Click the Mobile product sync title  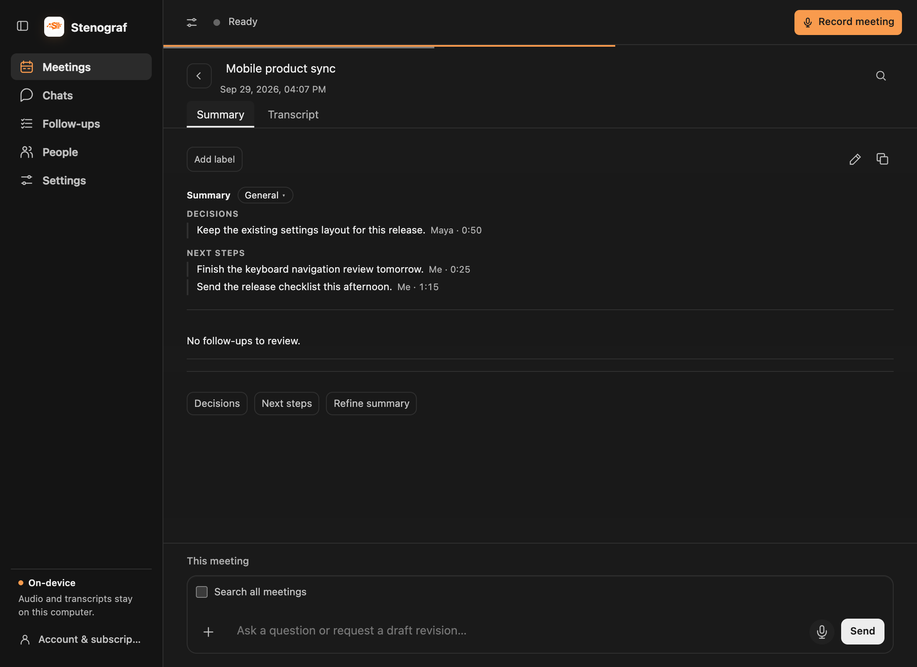pyautogui.click(x=281, y=68)
